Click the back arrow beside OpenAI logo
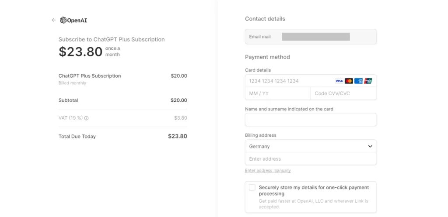 (x=54, y=20)
